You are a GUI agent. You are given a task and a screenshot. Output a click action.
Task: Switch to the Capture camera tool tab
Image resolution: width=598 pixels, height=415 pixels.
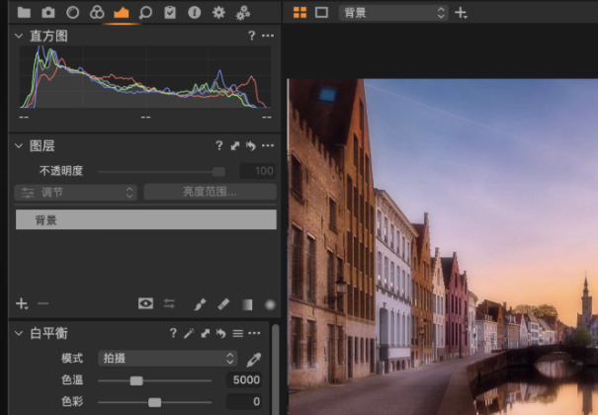pyautogui.click(x=48, y=13)
